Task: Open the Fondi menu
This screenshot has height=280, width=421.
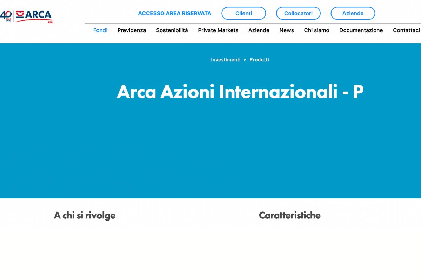Action: point(100,30)
